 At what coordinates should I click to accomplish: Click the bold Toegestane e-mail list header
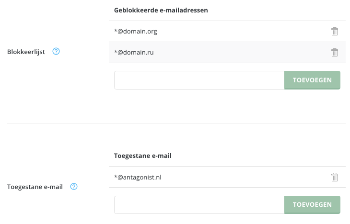[142, 156]
